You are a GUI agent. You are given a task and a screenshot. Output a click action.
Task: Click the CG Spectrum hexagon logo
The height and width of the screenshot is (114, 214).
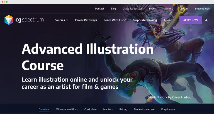(x=9, y=20)
